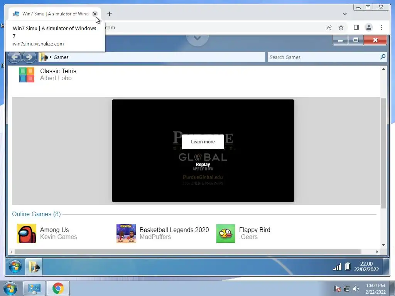Click the horizontal scrollbar left arrow

point(11,252)
